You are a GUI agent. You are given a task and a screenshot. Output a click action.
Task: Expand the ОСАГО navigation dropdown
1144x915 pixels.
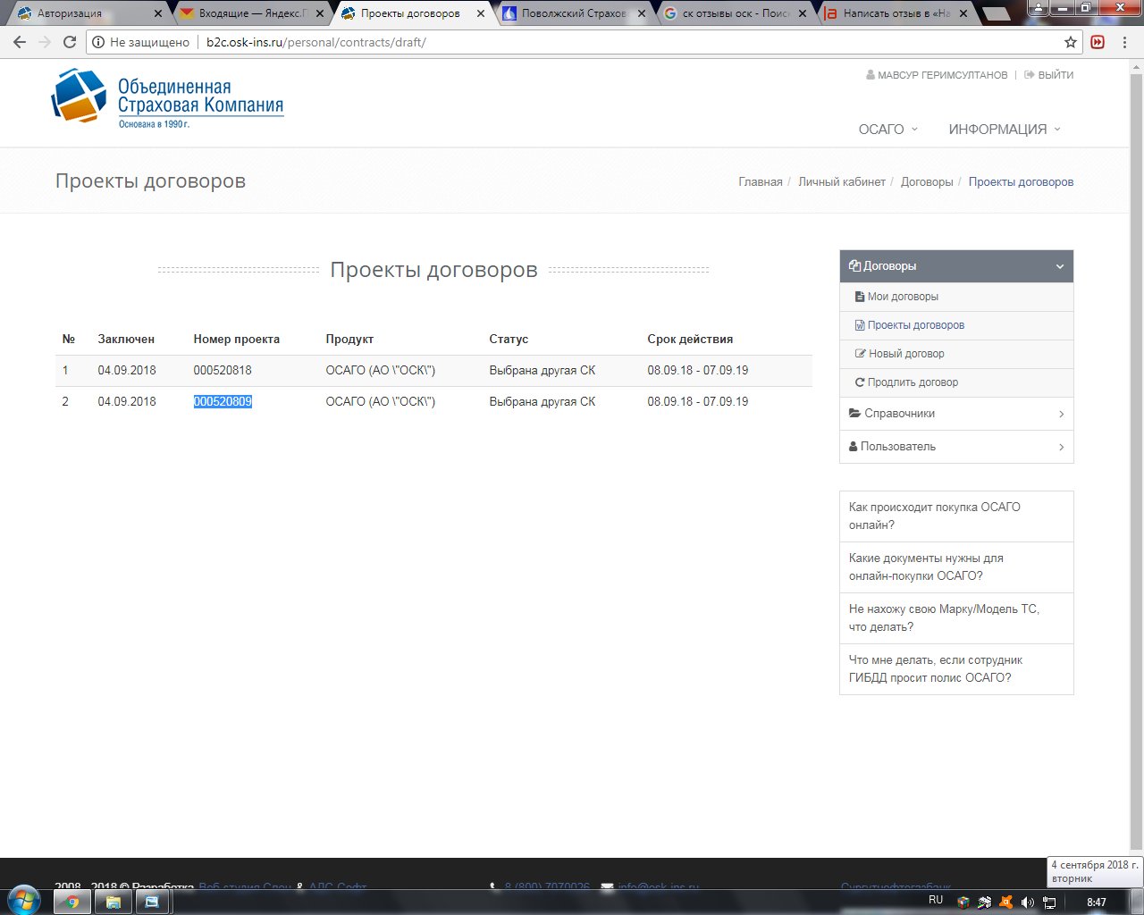[887, 130]
